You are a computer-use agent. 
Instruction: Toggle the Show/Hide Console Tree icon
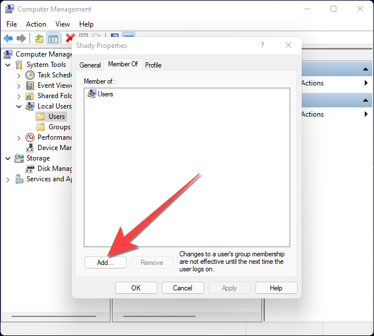point(53,38)
